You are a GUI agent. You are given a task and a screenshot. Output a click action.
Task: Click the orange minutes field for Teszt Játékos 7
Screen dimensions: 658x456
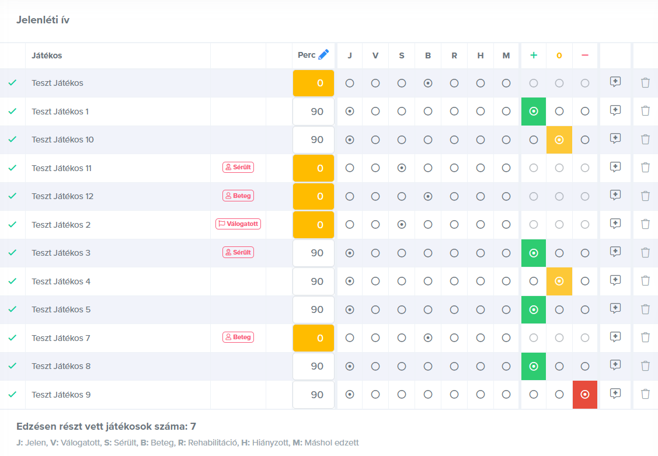[314, 338]
